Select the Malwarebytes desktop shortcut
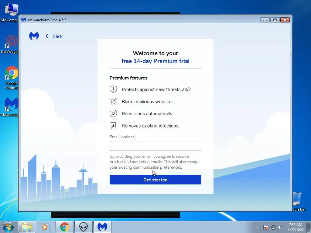The image size is (311, 233). pos(10,107)
